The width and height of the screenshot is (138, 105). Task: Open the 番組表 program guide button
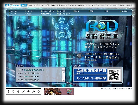24,5
